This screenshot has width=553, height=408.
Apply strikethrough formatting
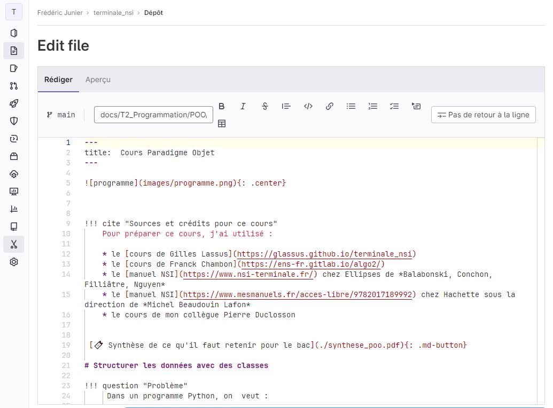(265, 106)
